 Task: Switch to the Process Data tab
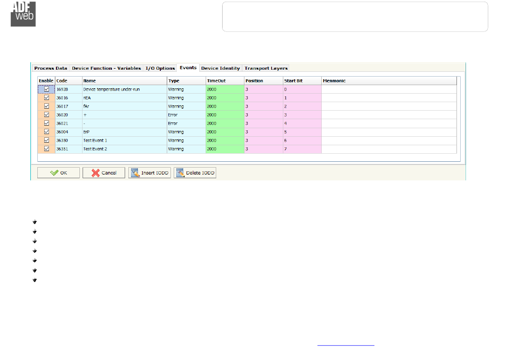pos(51,68)
